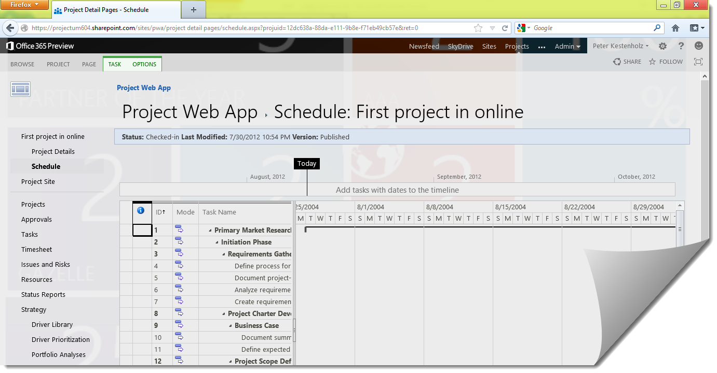This screenshot has height=373, width=717.
Task: Select Schedule in the left navigation
Action: pos(46,166)
